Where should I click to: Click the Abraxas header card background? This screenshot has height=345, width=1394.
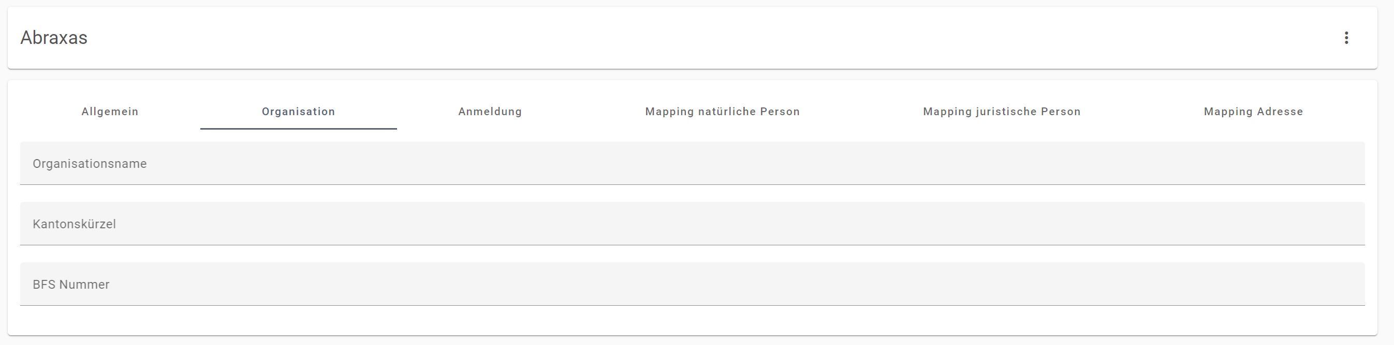tap(692, 38)
